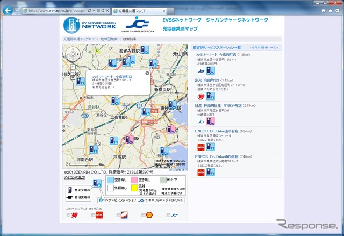344x236 pixels.
Task: Click the blue 空き有り legend swatch
Action: point(110,180)
